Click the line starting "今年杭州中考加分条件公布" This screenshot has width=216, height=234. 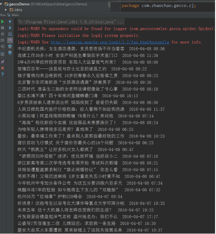90,183
